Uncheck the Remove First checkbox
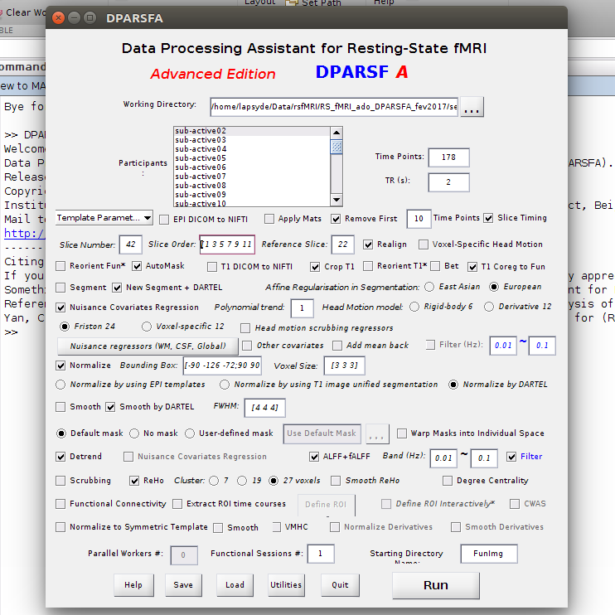The image size is (615, 615). point(336,219)
